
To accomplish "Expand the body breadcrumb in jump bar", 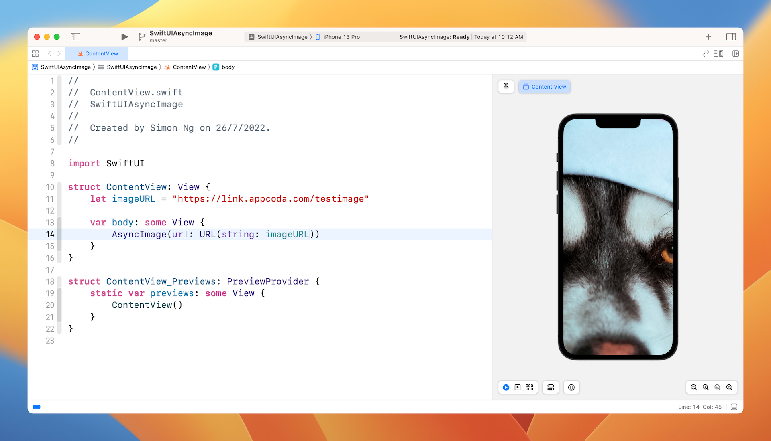I will click(228, 67).
